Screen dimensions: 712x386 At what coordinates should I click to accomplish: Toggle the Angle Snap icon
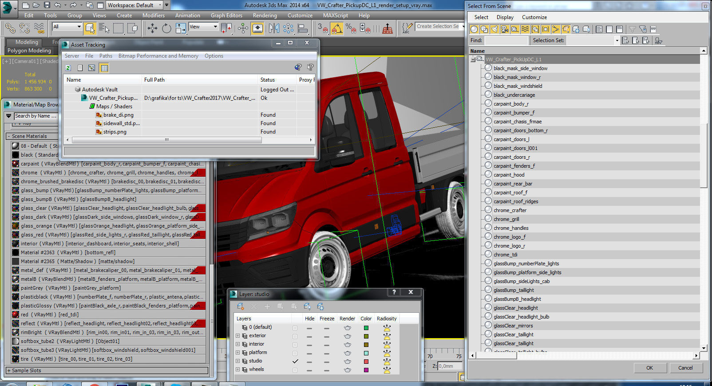click(x=337, y=28)
